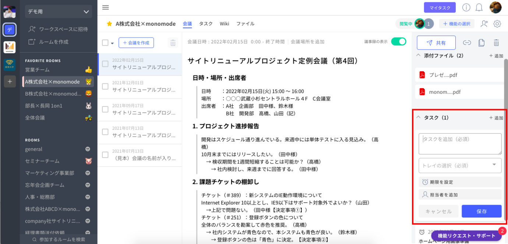
Task: Open room settings with the gear icon
Action: pos(497,24)
